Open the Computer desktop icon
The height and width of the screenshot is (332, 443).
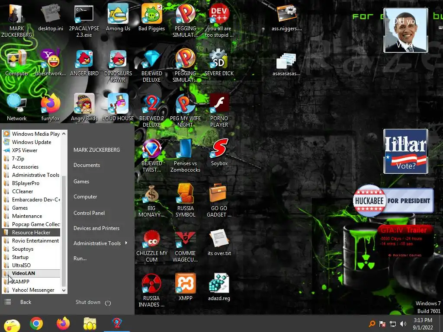pyautogui.click(x=17, y=63)
